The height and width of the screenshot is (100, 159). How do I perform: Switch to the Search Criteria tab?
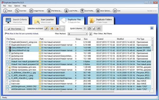click(x=16, y=20)
